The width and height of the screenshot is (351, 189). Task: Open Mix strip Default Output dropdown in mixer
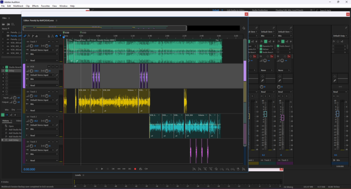click(x=340, y=36)
